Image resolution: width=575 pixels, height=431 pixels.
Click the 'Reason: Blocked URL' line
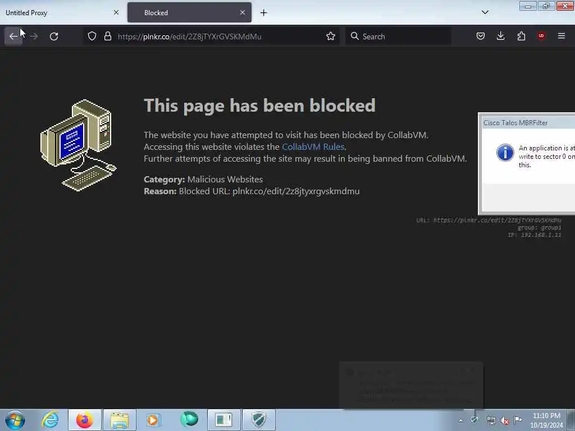click(x=252, y=191)
